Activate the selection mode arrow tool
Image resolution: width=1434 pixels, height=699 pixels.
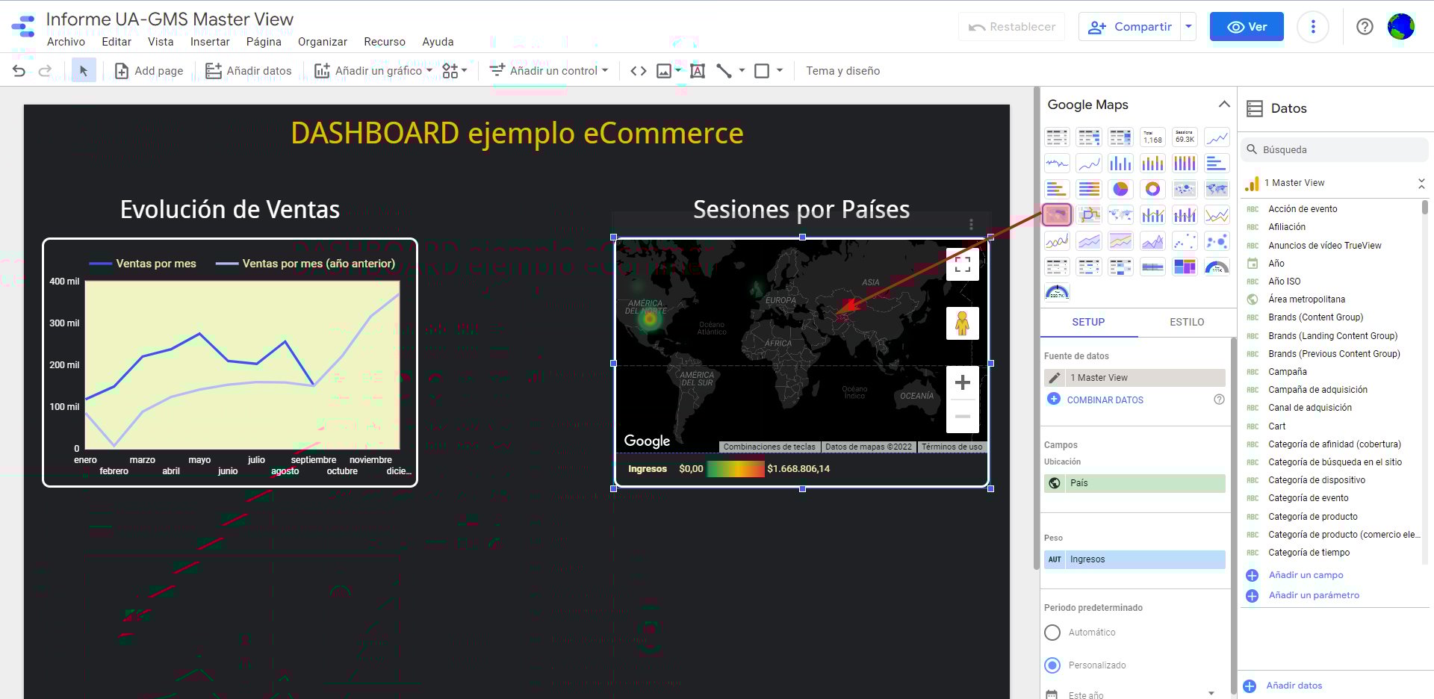click(84, 71)
